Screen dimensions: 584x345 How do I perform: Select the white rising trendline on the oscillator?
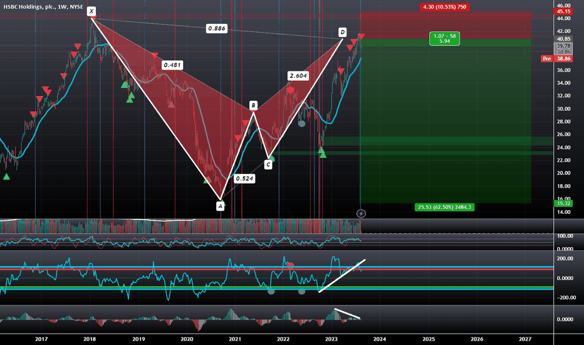[342, 275]
